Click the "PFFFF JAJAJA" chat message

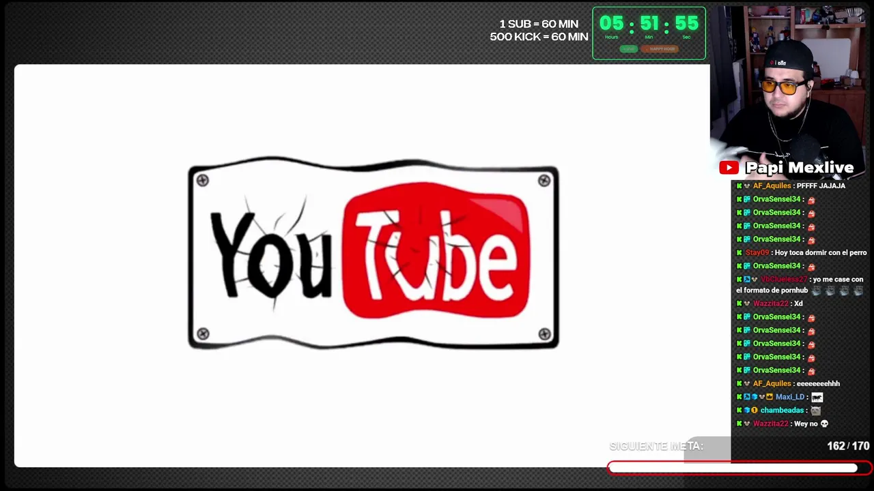(821, 185)
